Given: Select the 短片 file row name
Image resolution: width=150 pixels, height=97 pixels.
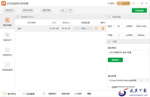Looking at the screenshot, I should point(20,29).
